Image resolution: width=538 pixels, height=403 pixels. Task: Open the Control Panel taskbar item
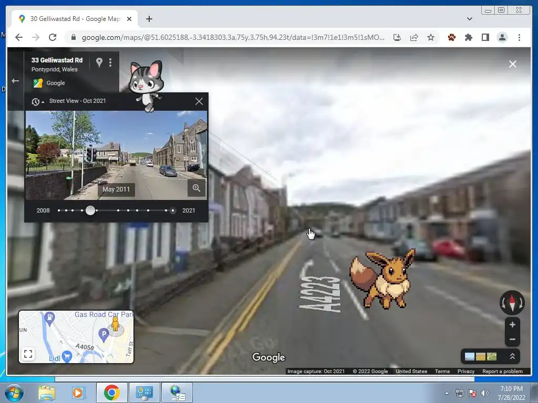click(x=144, y=393)
